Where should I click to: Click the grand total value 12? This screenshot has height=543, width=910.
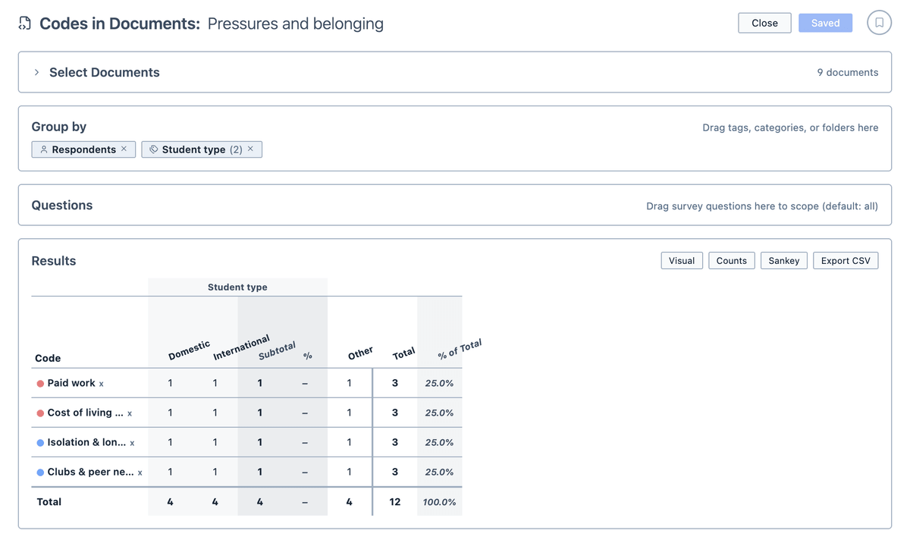coord(395,502)
